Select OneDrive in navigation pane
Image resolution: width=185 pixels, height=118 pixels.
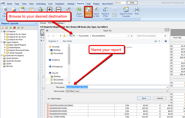pyautogui.click(x=56, y=60)
